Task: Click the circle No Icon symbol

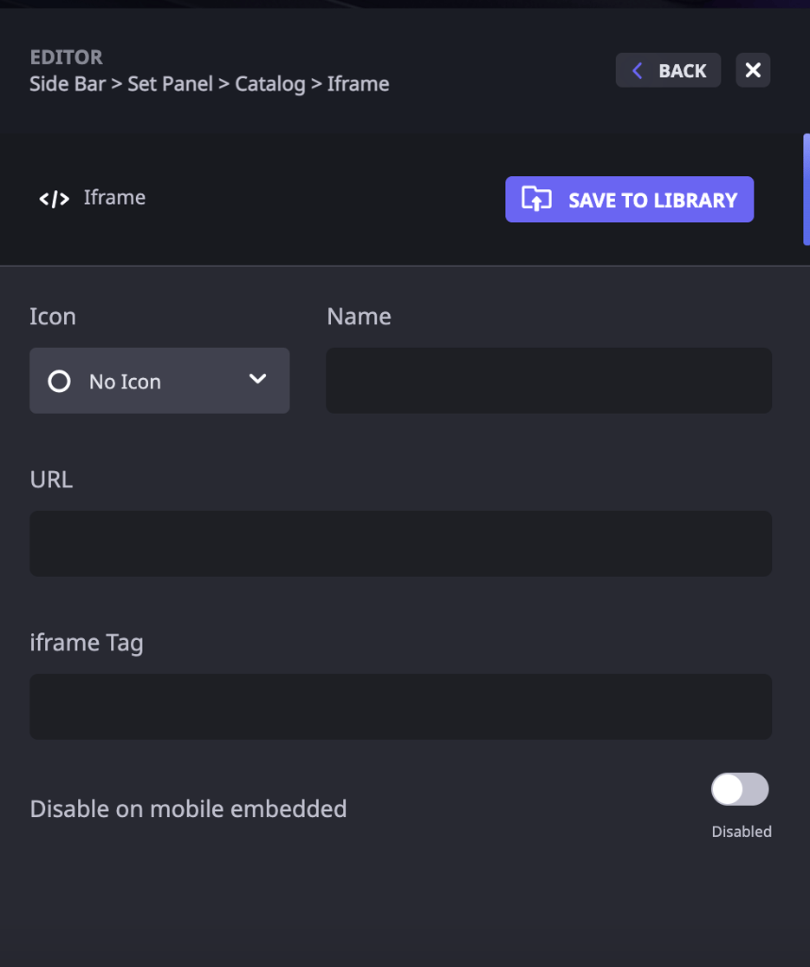Action: pos(58,380)
